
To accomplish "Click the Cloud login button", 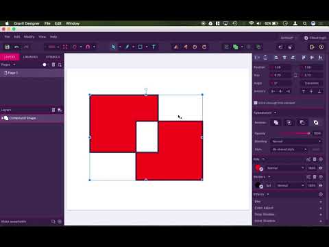I will [x=315, y=38].
